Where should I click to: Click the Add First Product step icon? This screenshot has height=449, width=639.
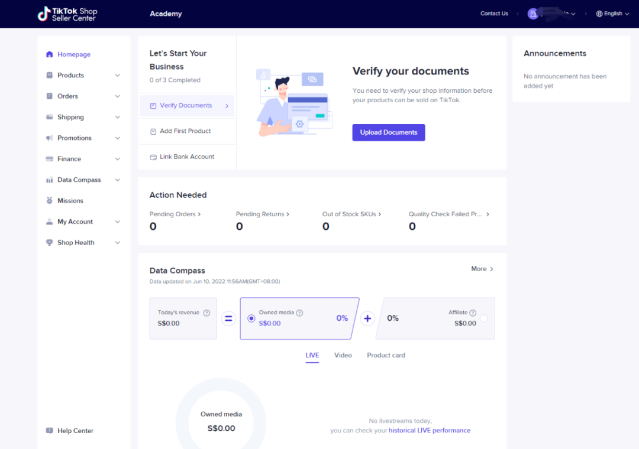[x=153, y=132]
